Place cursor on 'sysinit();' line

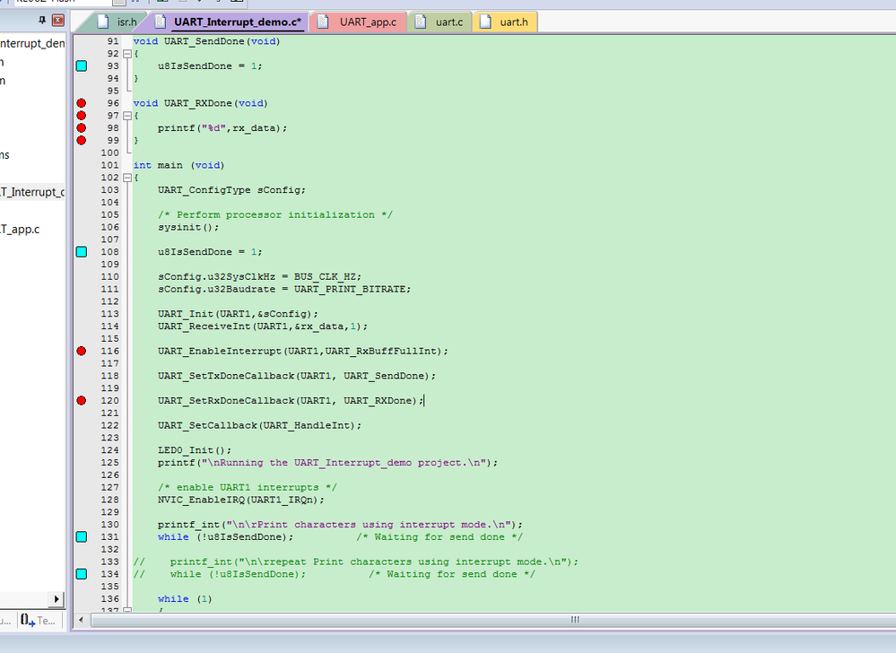pos(188,227)
